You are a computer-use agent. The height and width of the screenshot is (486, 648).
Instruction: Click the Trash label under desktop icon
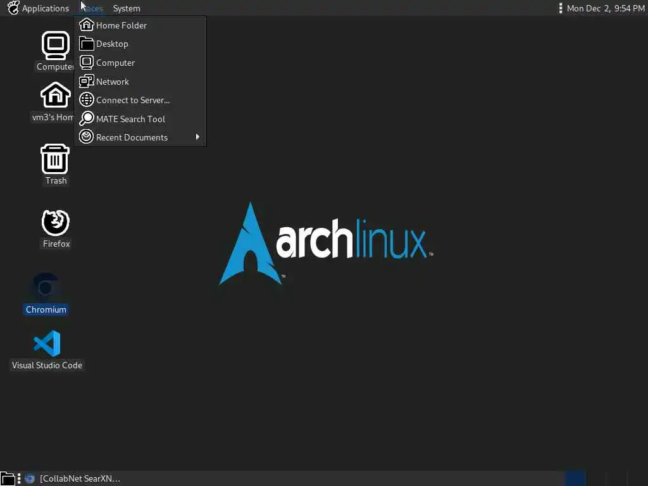coord(56,180)
